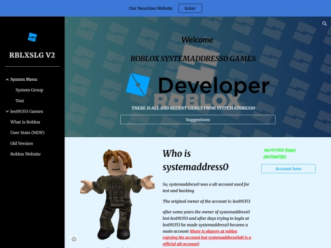The height and width of the screenshot is (248, 331).
Task: Click the Welcome heading
Action: tap(197, 40)
